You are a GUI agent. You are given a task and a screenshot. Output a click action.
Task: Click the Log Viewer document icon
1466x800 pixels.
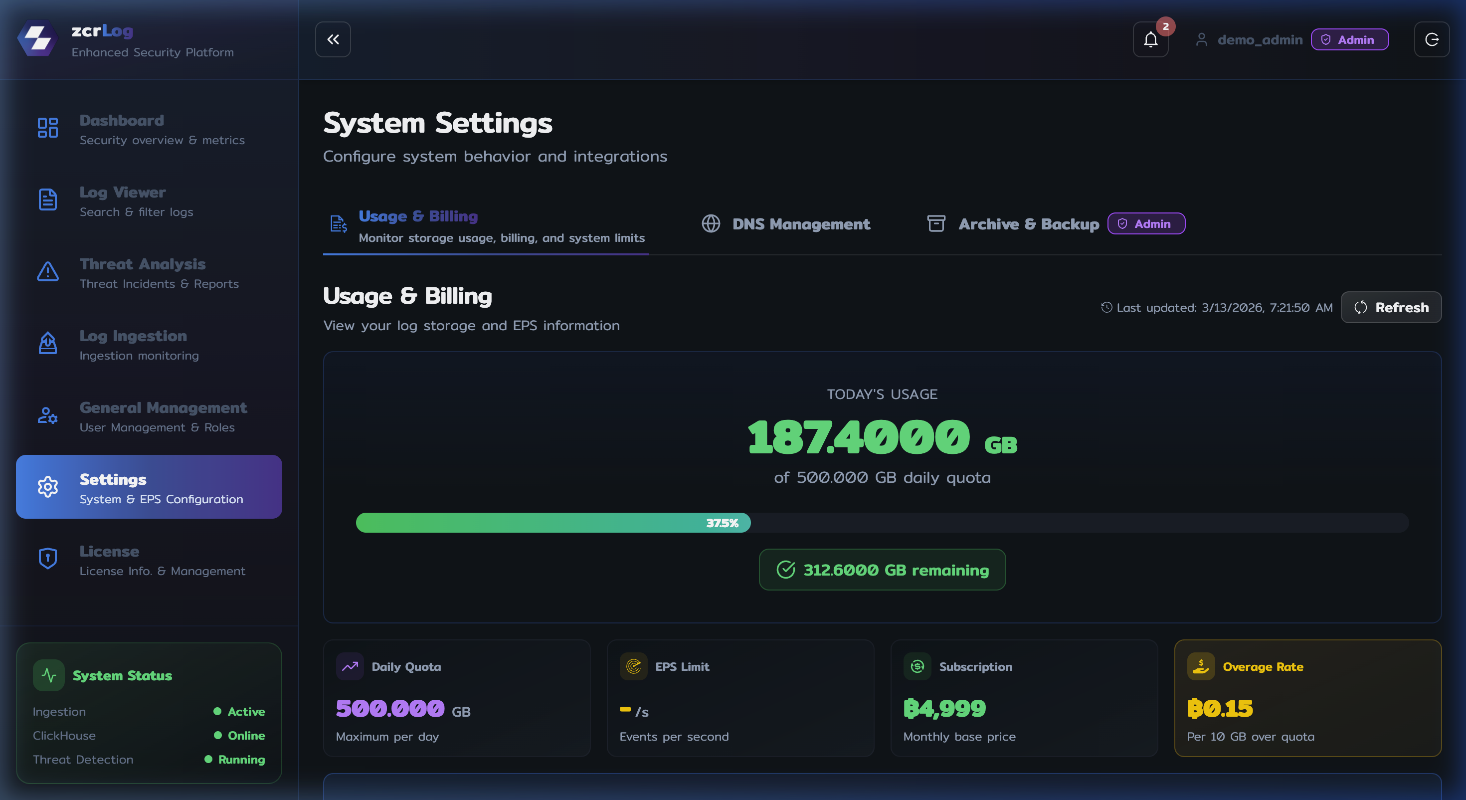(x=48, y=200)
